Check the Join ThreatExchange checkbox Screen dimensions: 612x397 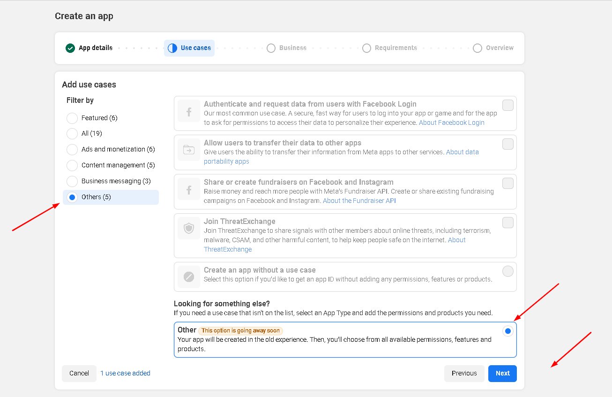coord(508,223)
